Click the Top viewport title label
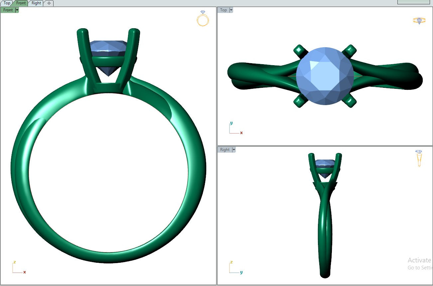The height and width of the screenshot is (286, 433). coord(223,10)
